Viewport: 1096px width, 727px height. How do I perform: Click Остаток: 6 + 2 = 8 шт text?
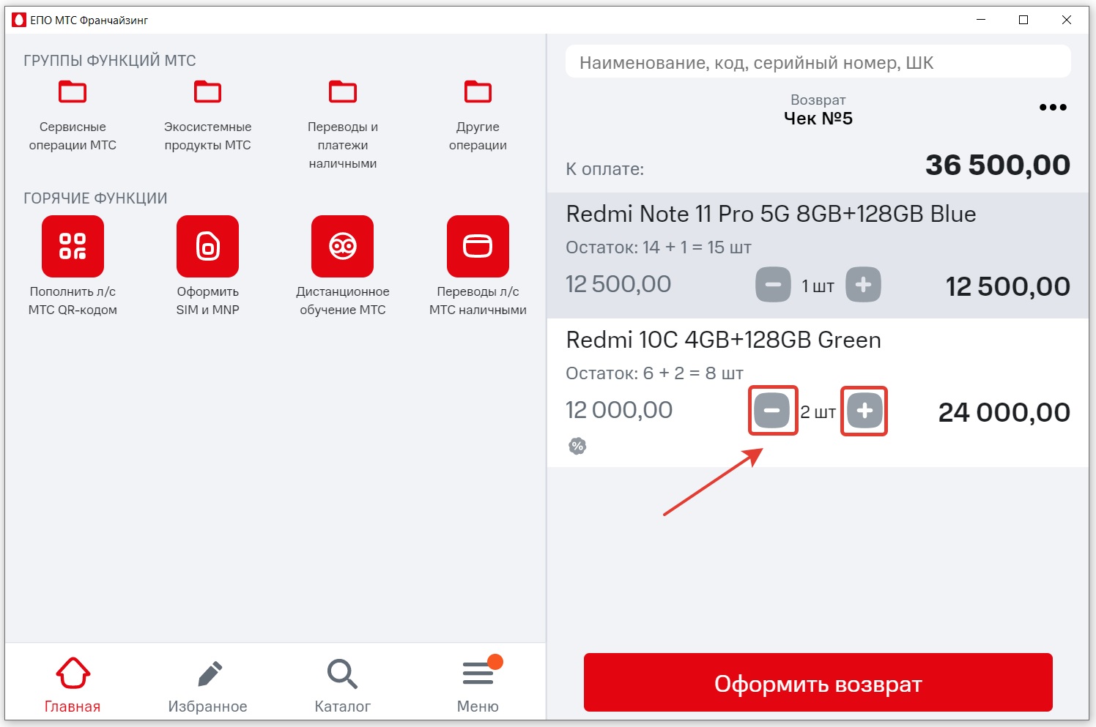tap(654, 373)
